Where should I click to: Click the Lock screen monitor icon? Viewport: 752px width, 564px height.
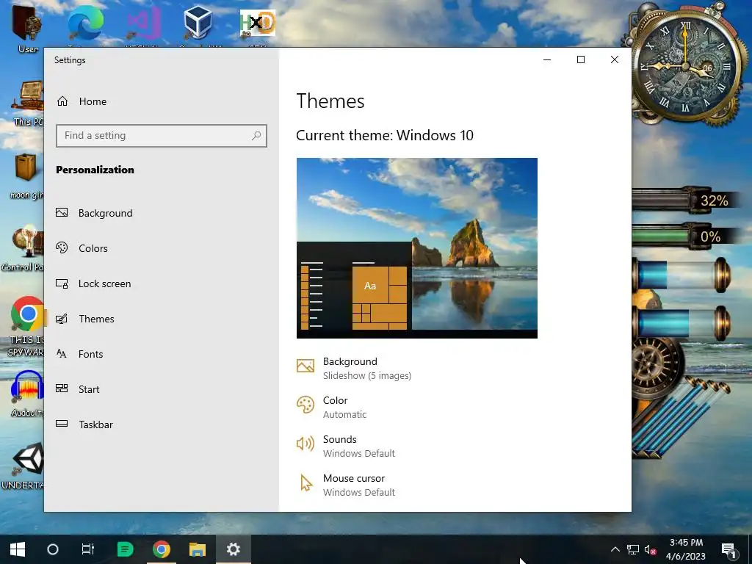(62, 283)
